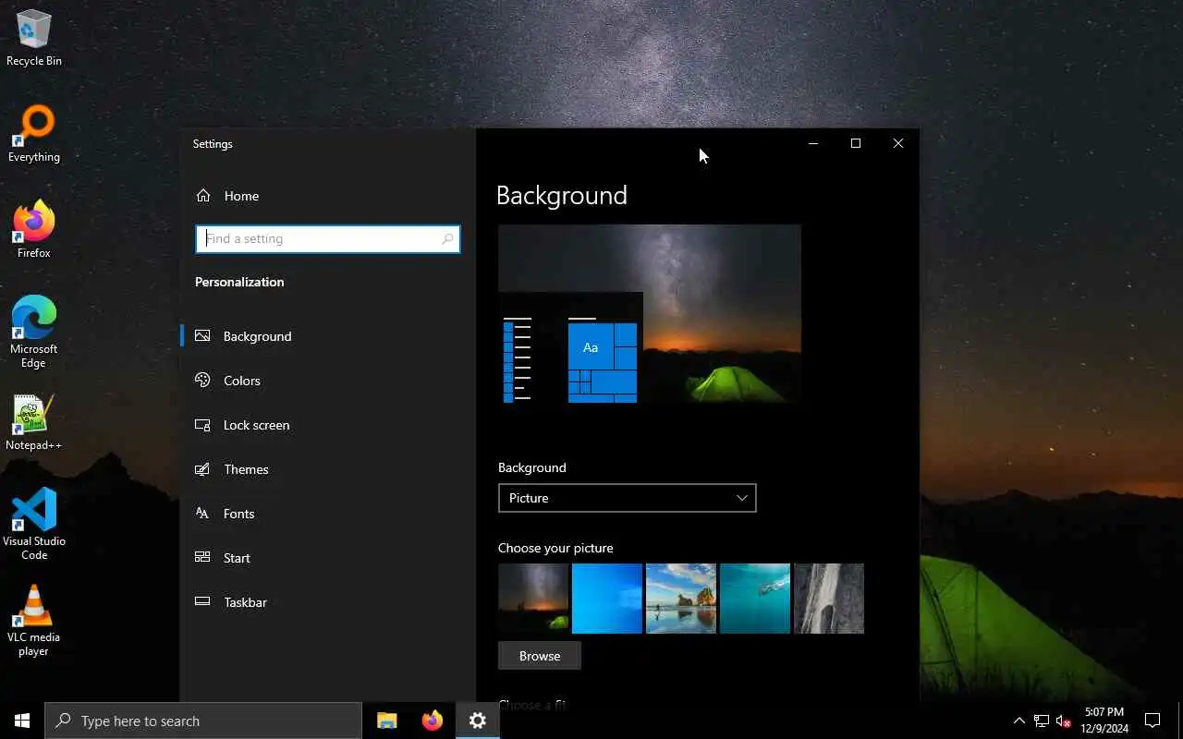1183x739 pixels.
Task: Open File Explorer from the taskbar
Action: 386,721
